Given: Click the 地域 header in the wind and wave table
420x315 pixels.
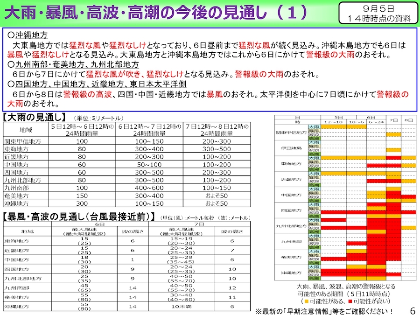Looking at the screenshot, I should [28, 231].
